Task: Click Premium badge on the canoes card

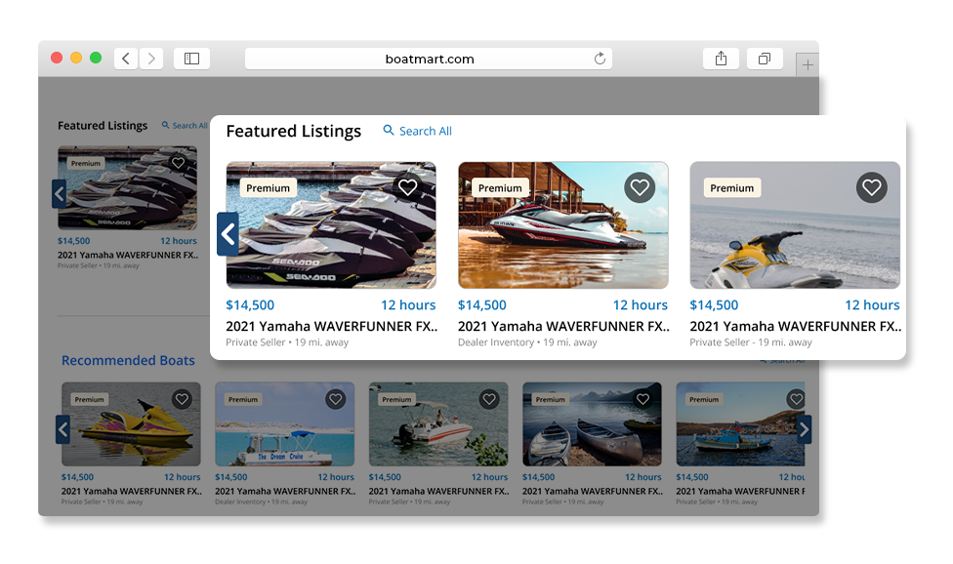Action: pos(551,399)
